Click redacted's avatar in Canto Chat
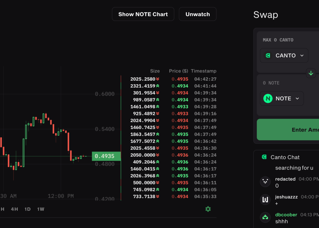 (x=265, y=182)
